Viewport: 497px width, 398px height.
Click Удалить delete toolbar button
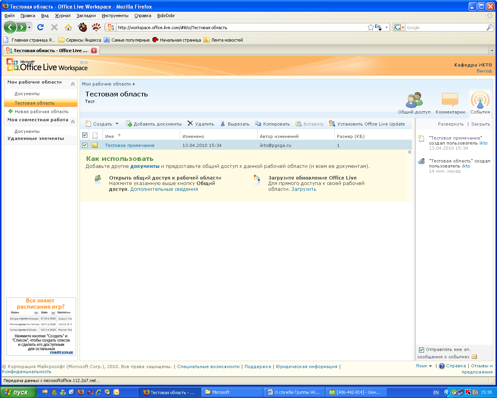201,124
